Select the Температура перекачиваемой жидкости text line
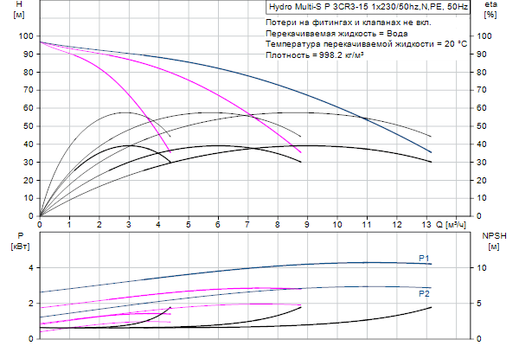519x346 pixels. [366, 43]
